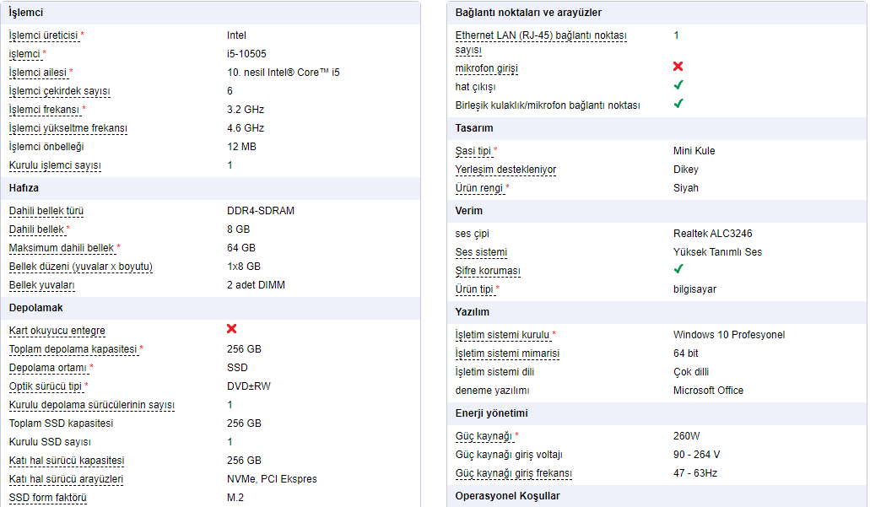This screenshot has height=507, width=870.
Task: Click the İşlemci çekirdek sayısı label
Action: (x=59, y=91)
